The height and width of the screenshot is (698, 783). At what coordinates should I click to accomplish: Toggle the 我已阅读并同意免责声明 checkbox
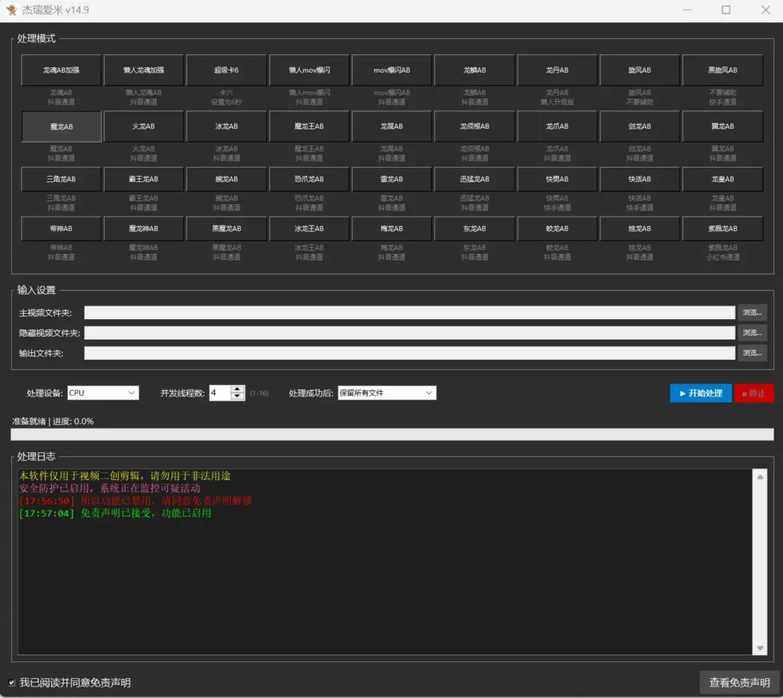[11, 683]
